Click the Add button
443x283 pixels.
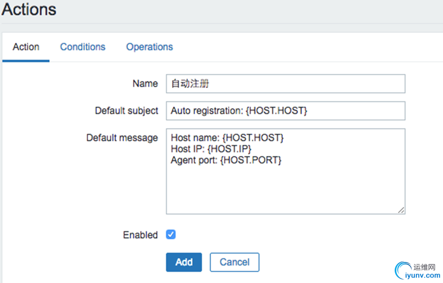click(184, 262)
